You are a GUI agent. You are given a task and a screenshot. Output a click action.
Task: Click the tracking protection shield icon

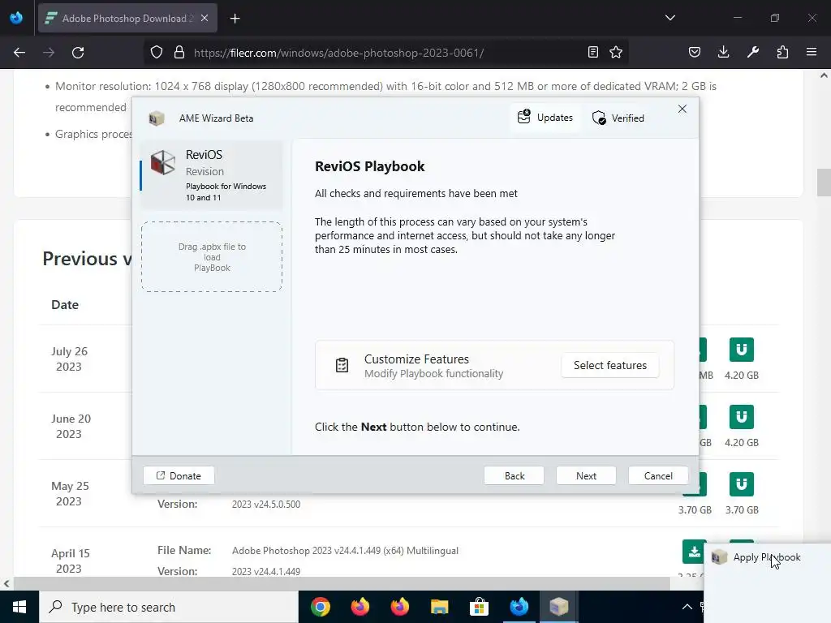pyautogui.click(x=157, y=53)
